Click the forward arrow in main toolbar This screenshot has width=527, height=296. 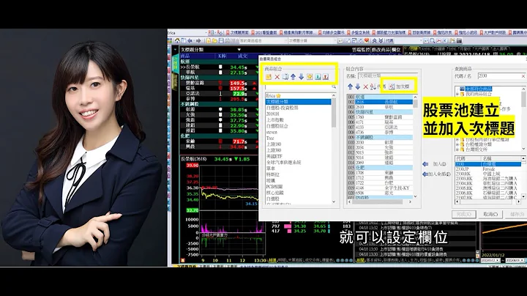pos(198,41)
